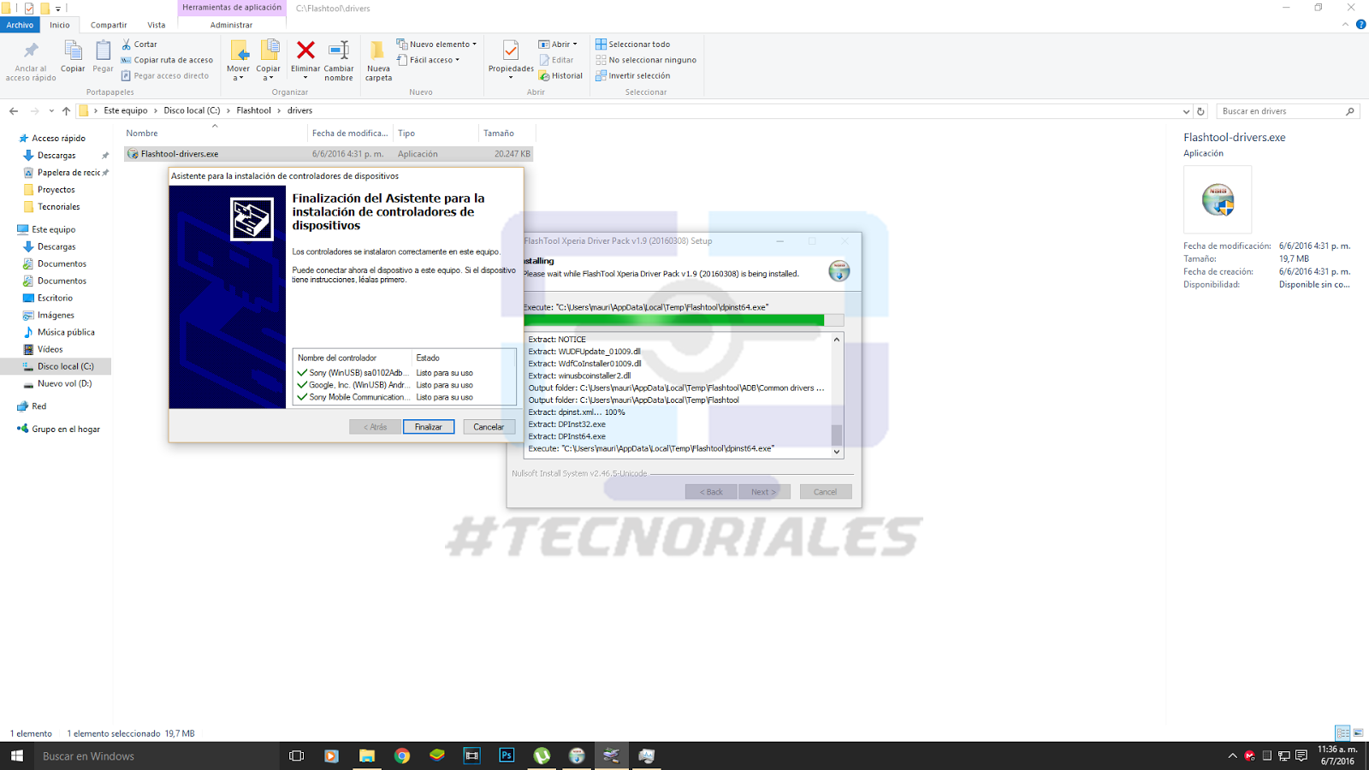Open recent locations dropdown chevron
The image size is (1369, 770).
point(51,111)
